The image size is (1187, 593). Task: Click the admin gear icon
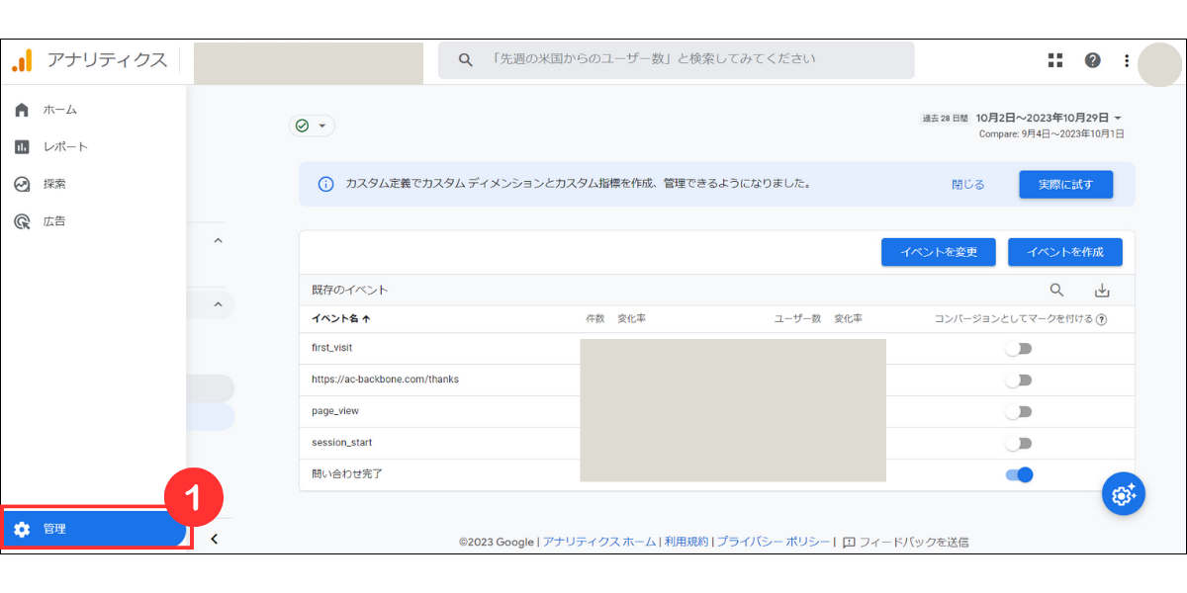tap(22, 529)
